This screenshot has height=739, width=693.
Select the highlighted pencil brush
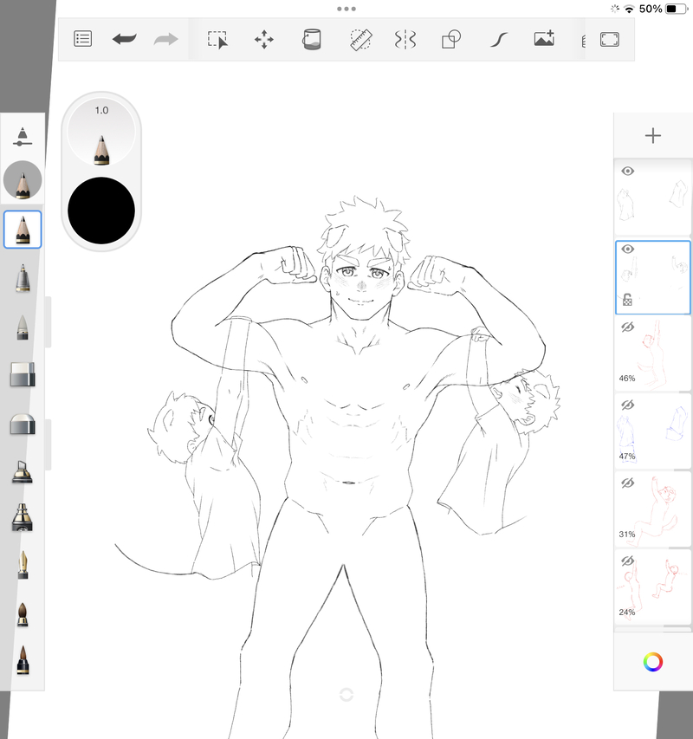click(23, 230)
